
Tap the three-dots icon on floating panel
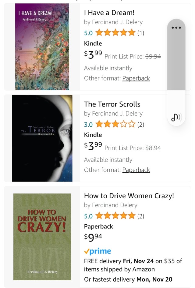click(x=176, y=28)
